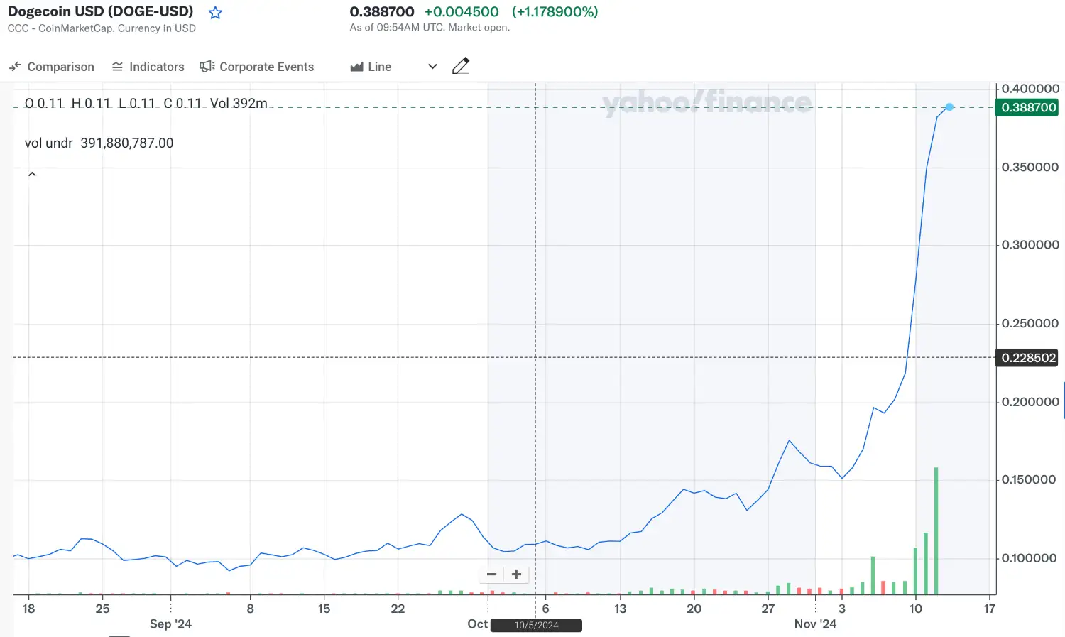Viewport: 1065px width, 637px height.
Task: Open the Indicators menu
Action: tap(148, 67)
